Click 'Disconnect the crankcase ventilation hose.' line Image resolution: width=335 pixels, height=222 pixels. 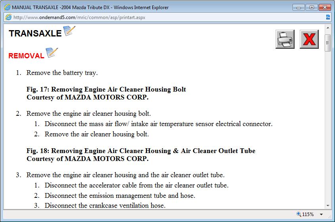[x=105, y=205]
